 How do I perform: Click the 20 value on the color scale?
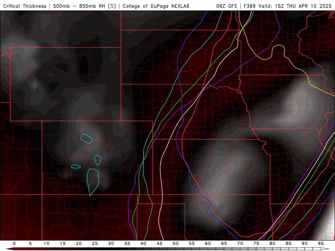79,243
